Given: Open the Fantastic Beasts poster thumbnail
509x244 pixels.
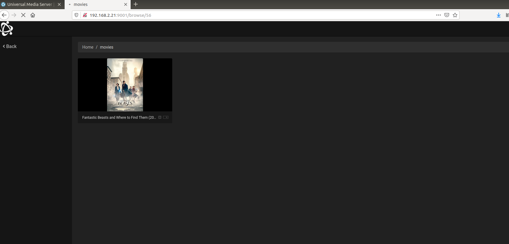Looking at the screenshot, I should (x=125, y=85).
